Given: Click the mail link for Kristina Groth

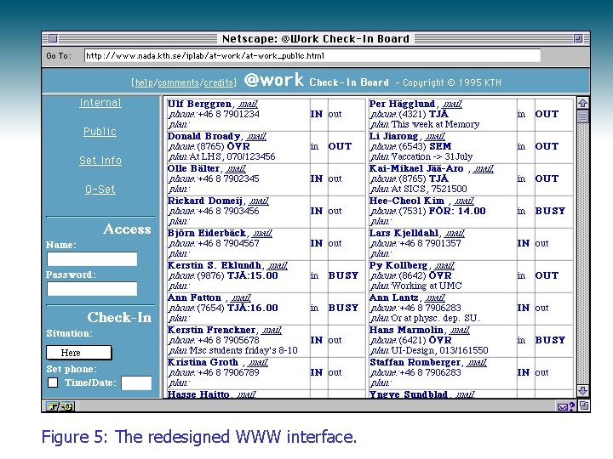Looking at the screenshot, I should (x=258, y=363).
